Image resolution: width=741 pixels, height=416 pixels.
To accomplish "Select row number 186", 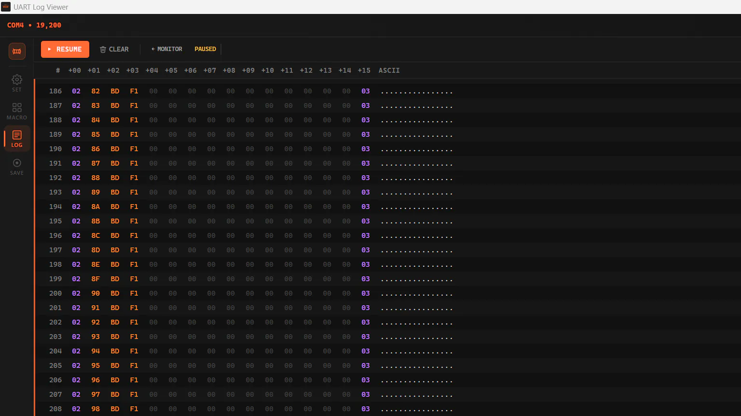I will pos(55,91).
